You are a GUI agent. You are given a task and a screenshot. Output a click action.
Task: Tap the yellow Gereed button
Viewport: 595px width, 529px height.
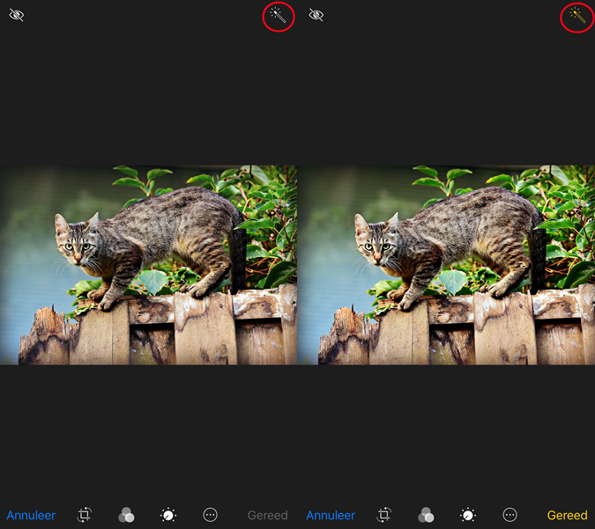coord(567,515)
